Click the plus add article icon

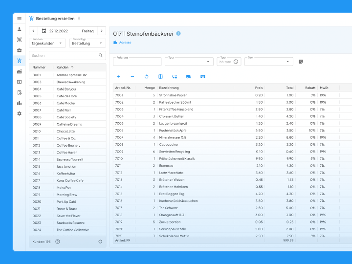[x=118, y=77]
